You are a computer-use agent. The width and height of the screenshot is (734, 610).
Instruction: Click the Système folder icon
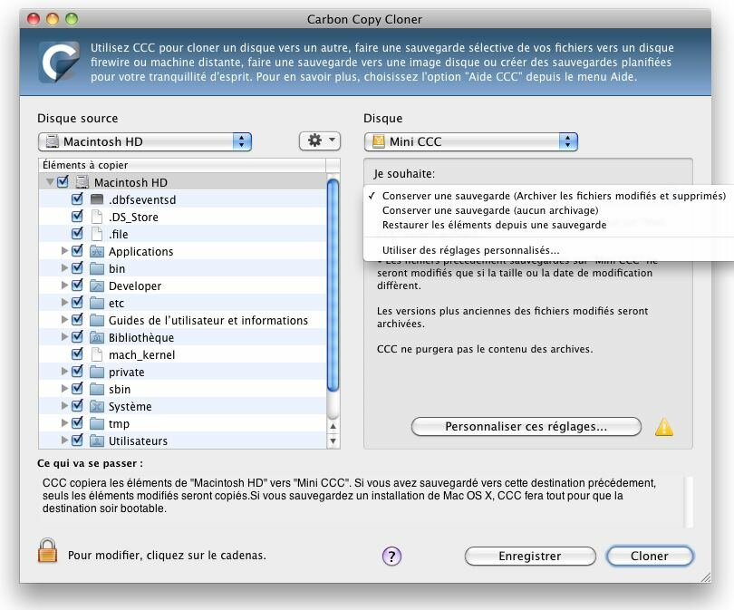point(96,406)
